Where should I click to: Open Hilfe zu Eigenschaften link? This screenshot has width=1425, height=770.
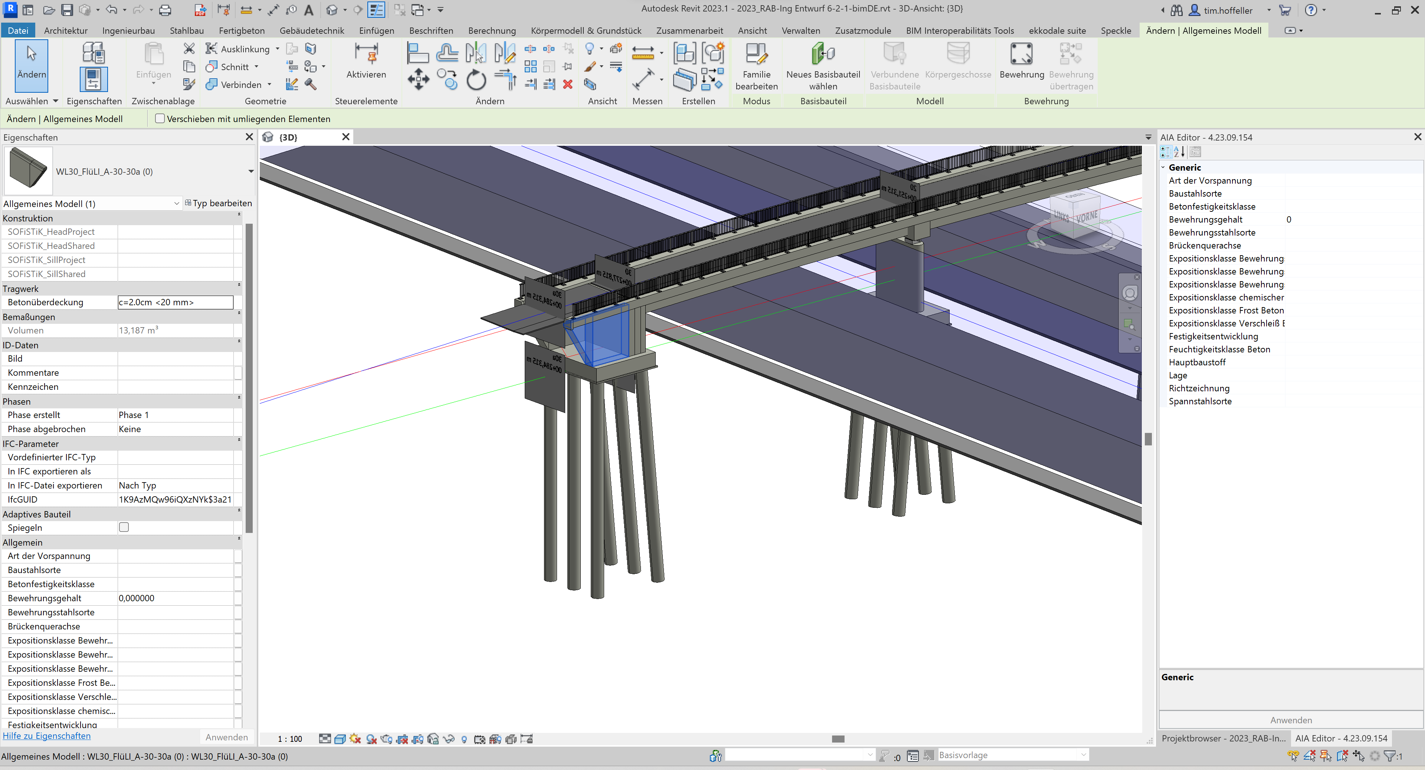(x=46, y=736)
